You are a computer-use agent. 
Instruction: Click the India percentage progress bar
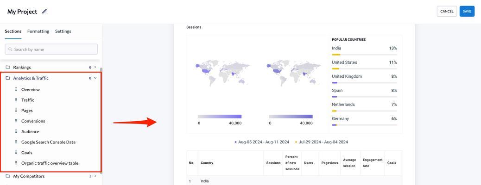click(x=364, y=55)
